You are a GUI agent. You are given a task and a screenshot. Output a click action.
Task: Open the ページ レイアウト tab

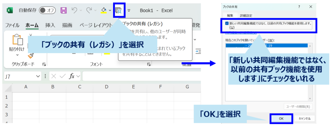96,25
